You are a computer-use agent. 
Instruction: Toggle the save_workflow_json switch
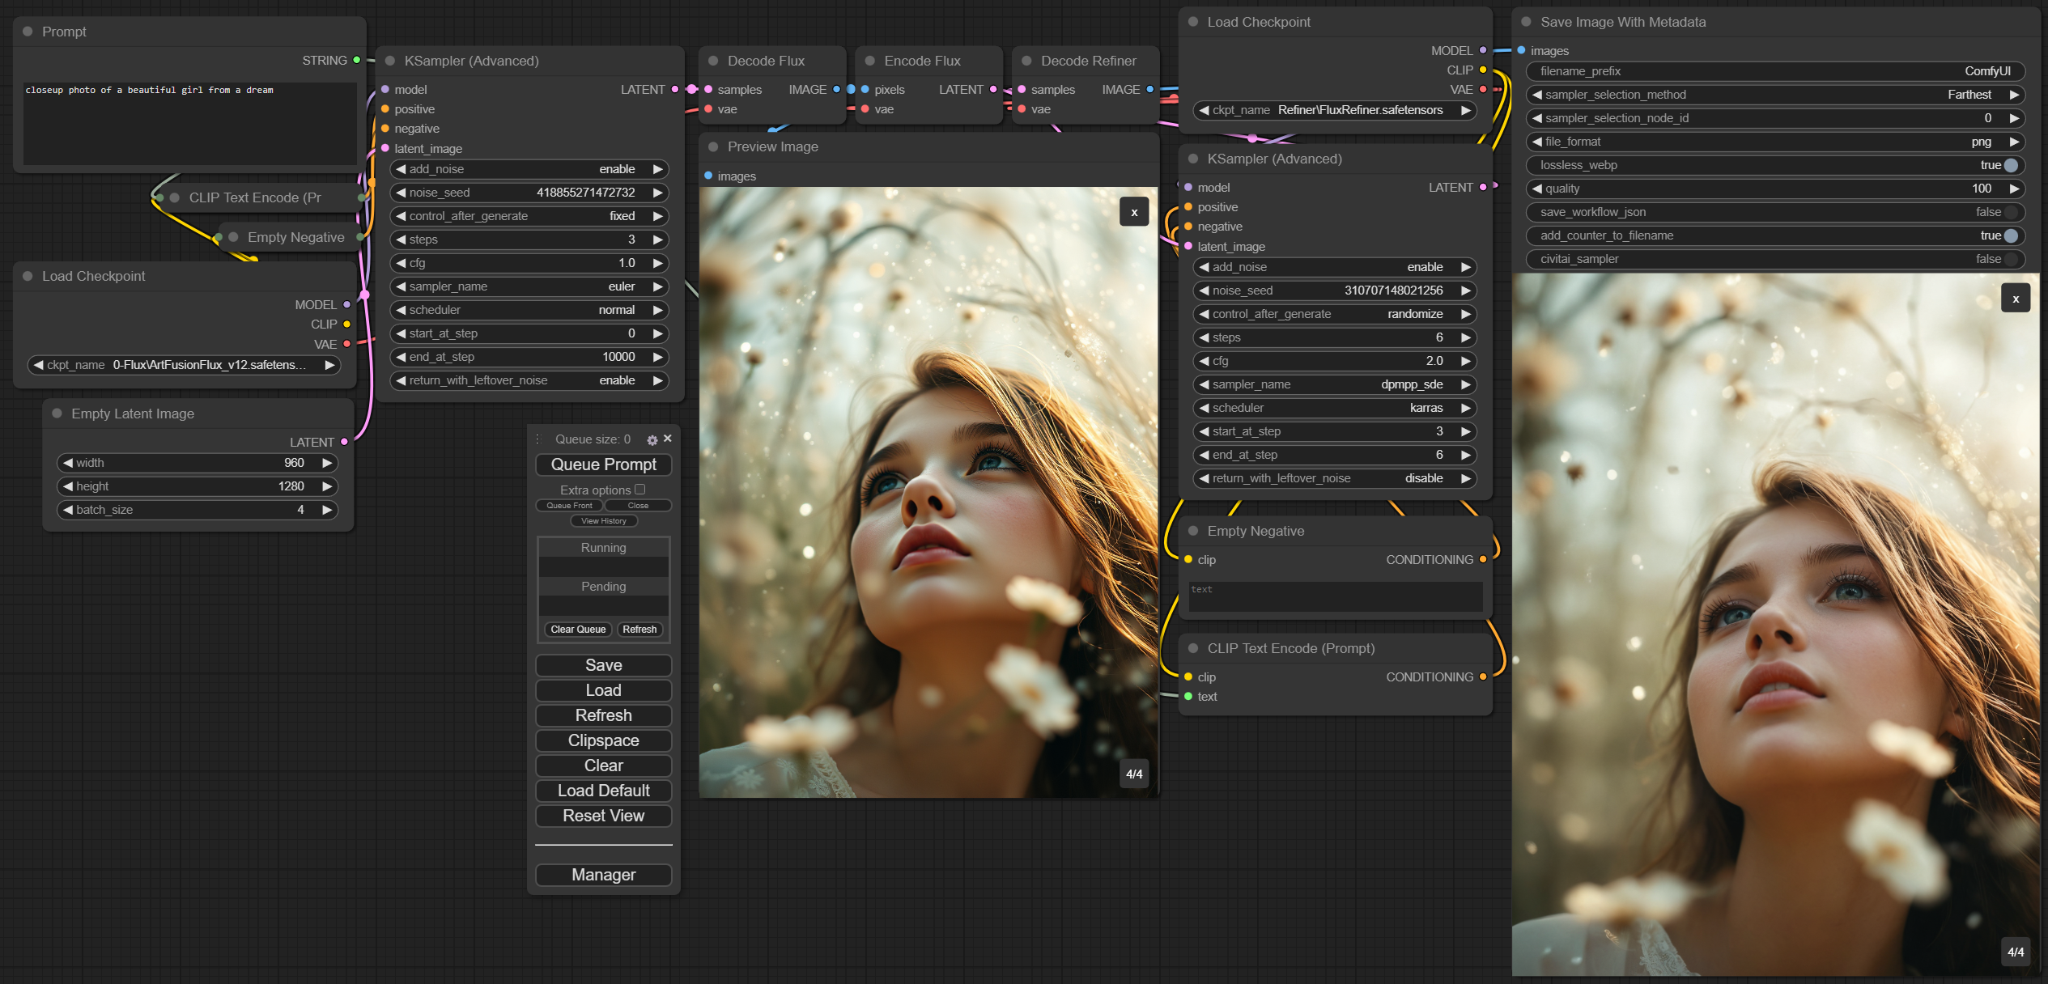click(2011, 212)
